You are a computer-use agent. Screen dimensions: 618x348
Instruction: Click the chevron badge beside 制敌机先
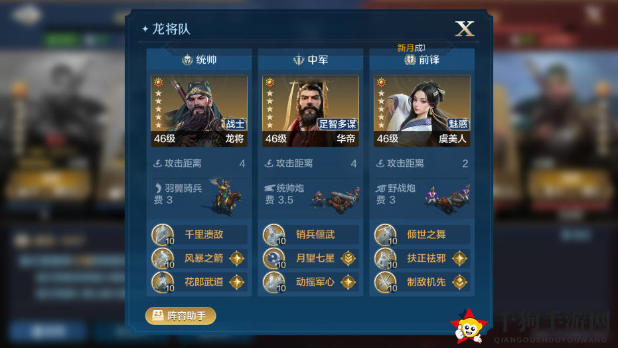(x=459, y=282)
